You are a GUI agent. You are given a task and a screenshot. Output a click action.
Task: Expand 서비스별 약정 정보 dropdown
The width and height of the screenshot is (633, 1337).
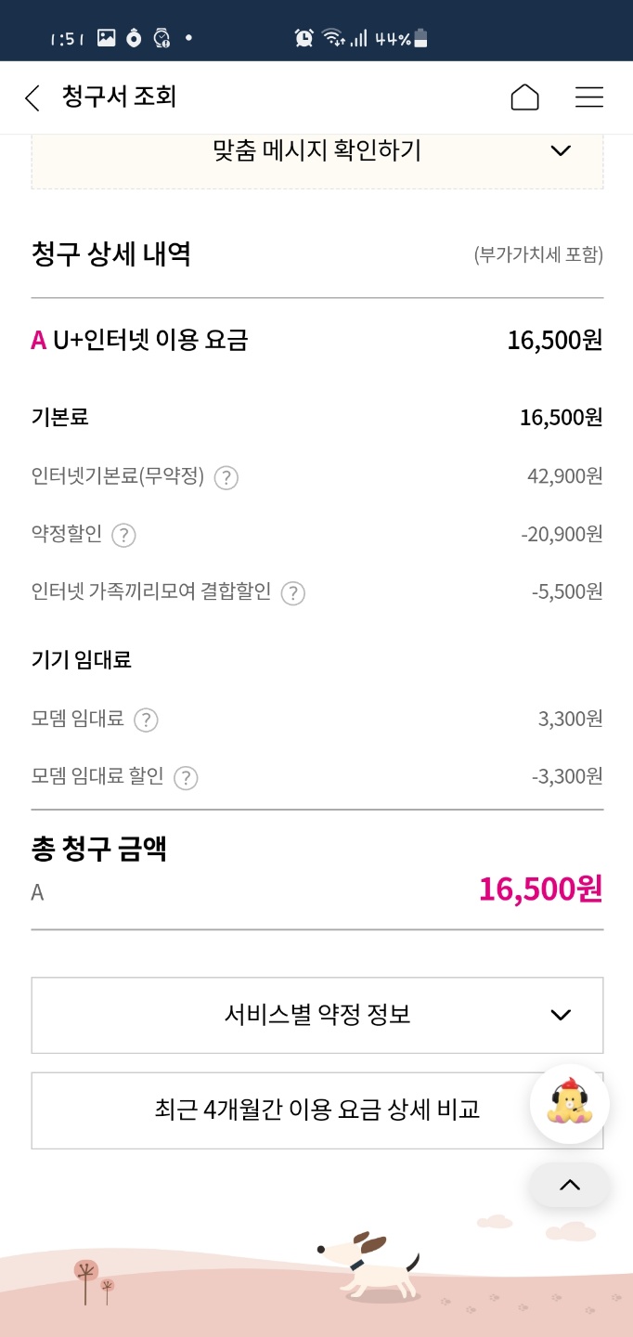tap(317, 1015)
